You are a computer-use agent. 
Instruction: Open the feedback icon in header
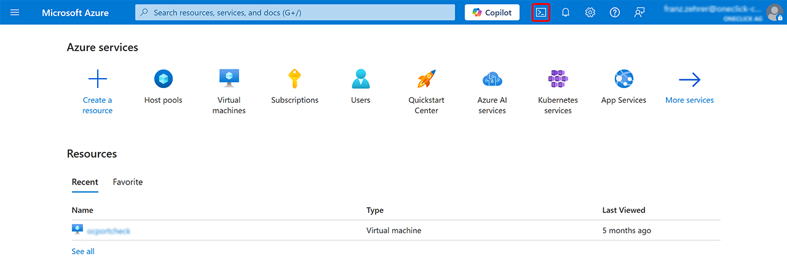639,12
